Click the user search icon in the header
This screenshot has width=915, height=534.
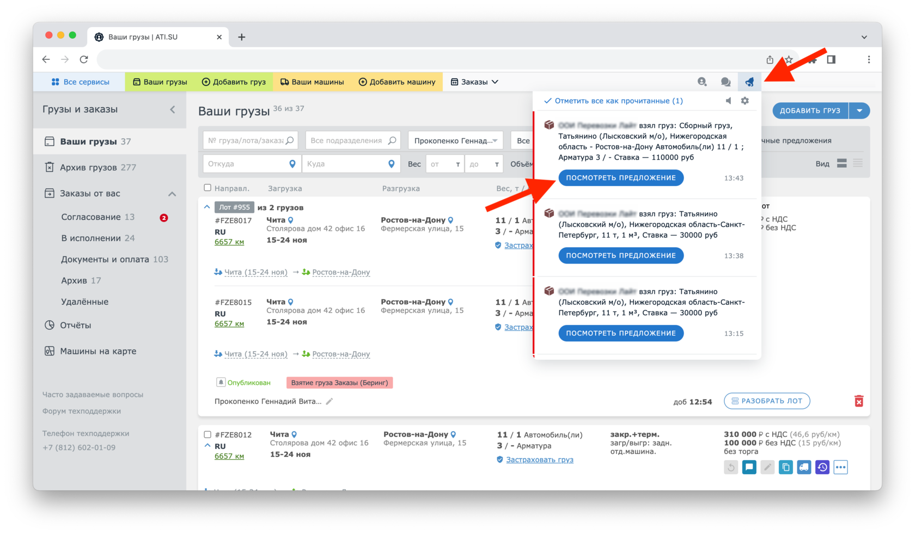702,82
